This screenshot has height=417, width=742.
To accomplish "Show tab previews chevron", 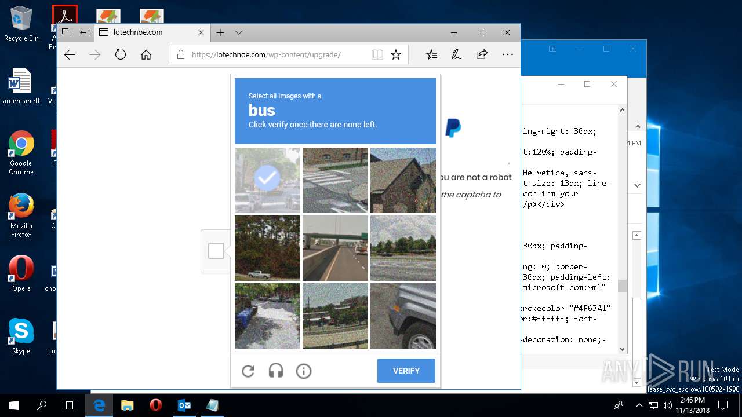I will pyautogui.click(x=239, y=32).
